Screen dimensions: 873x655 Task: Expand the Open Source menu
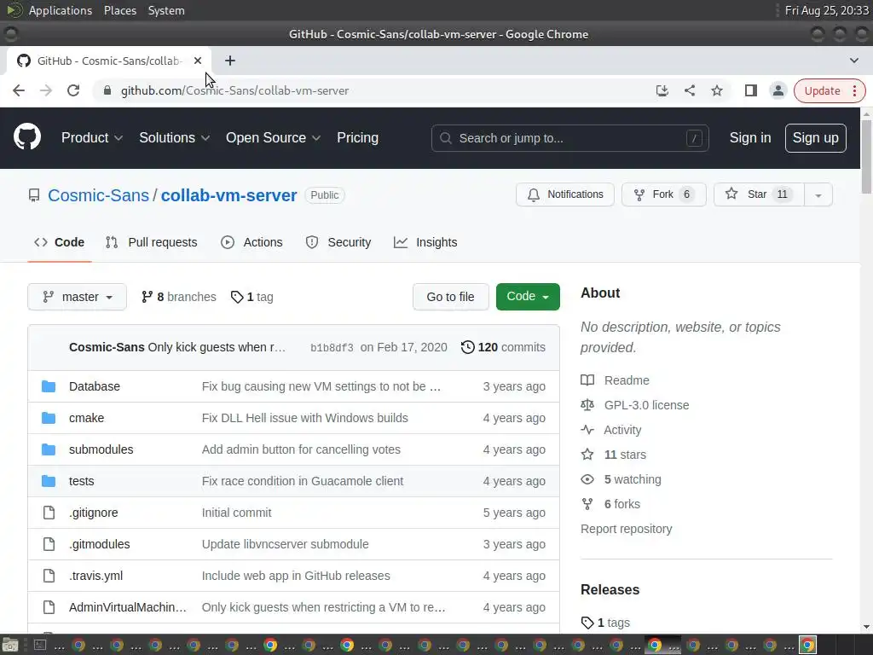click(273, 137)
